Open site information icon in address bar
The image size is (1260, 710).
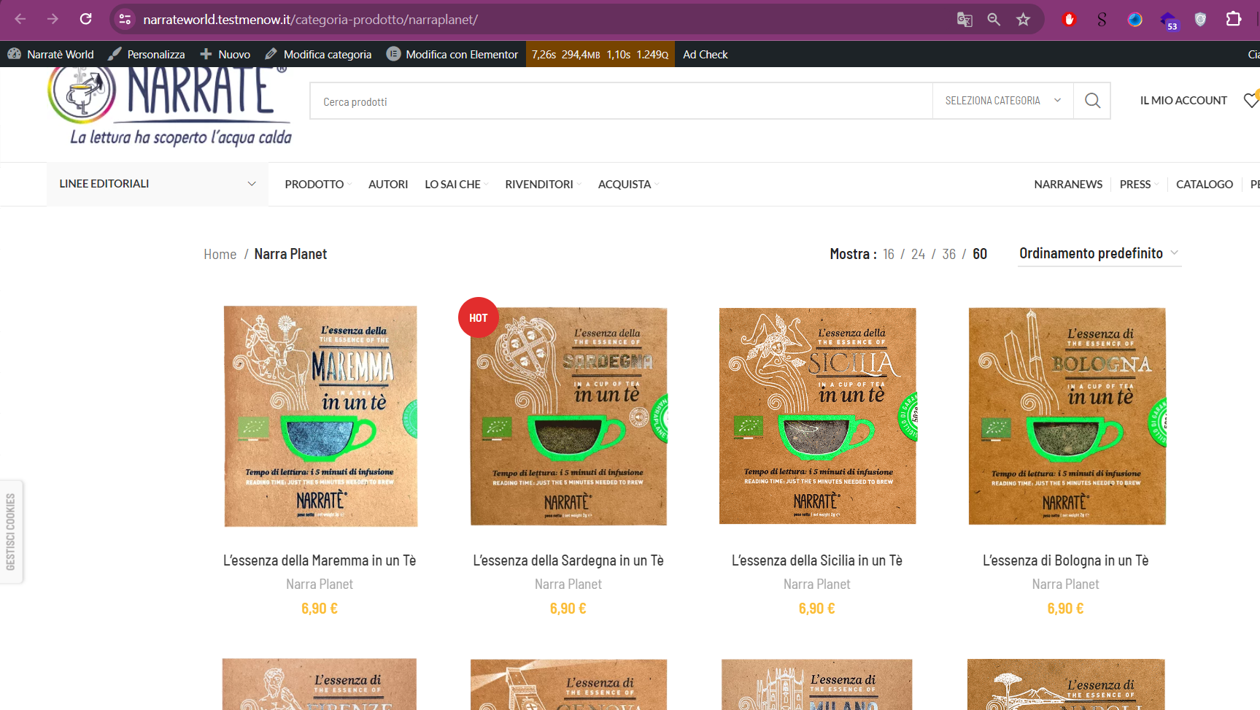click(125, 19)
